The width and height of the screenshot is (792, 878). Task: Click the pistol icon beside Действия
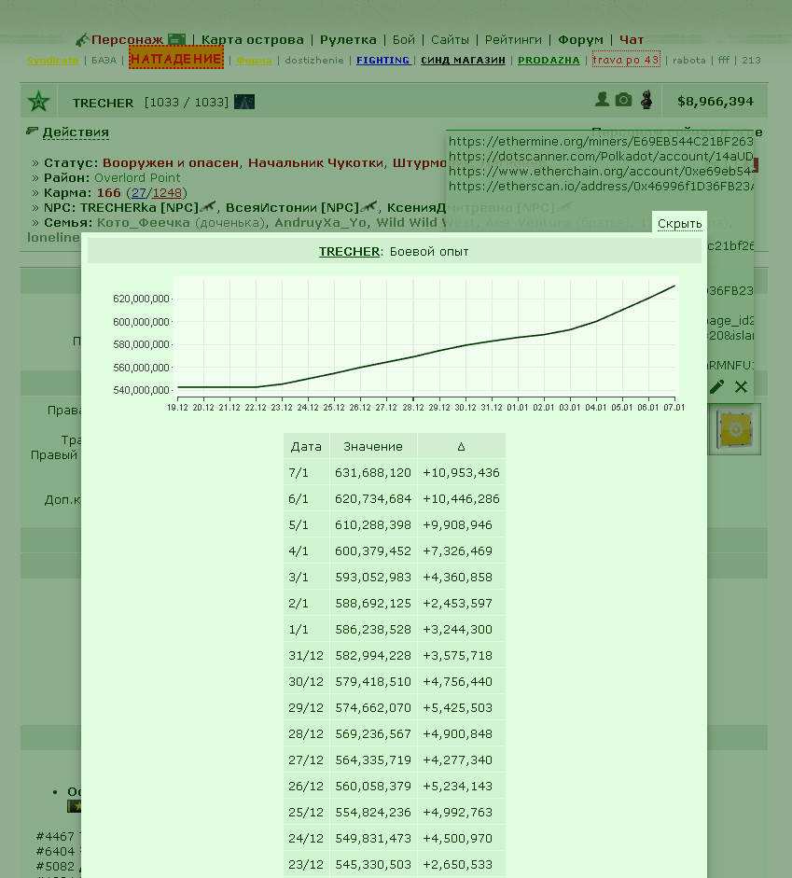(32, 131)
